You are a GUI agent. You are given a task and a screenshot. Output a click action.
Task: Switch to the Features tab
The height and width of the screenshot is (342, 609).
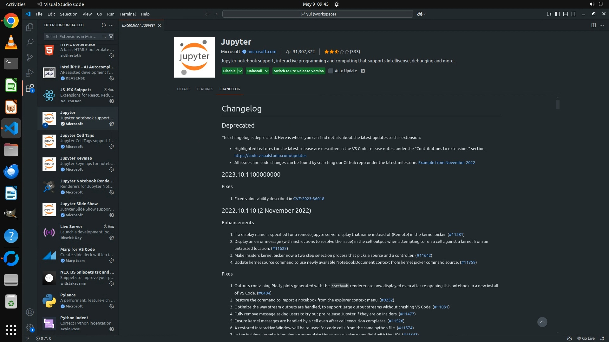click(x=205, y=89)
